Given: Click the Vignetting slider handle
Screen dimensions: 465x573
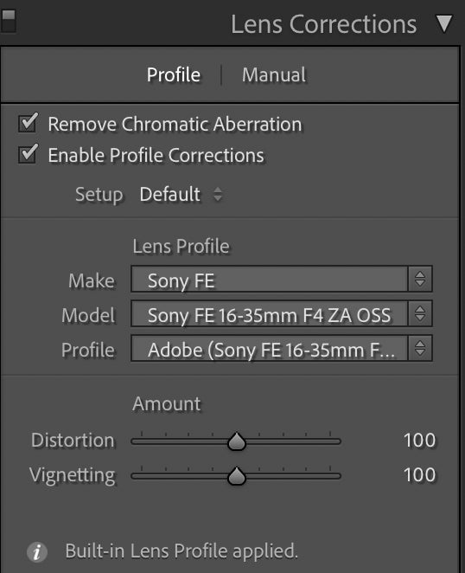Looking at the screenshot, I should 237,476.
